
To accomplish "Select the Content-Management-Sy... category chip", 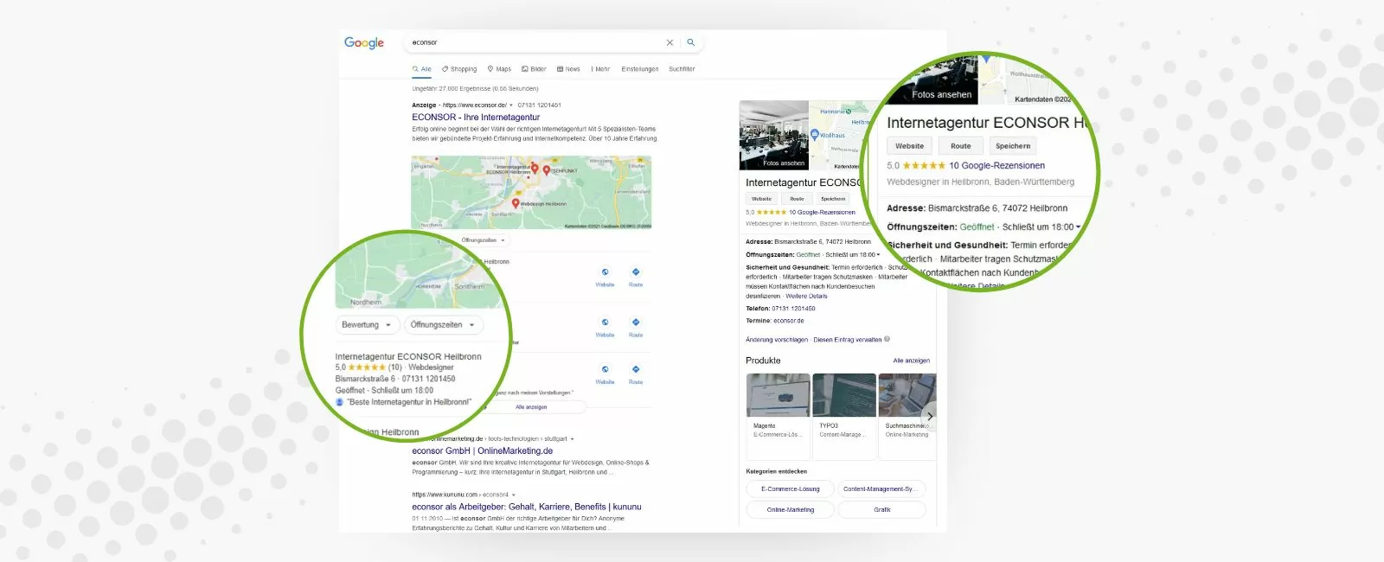I will pyautogui.click(x=881, y=489).
